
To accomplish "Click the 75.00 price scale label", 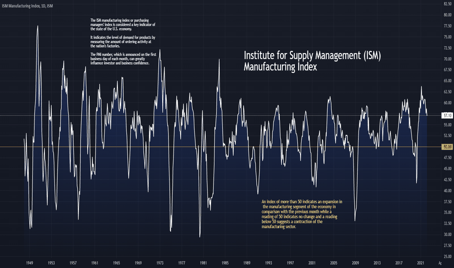I will 447,37.
